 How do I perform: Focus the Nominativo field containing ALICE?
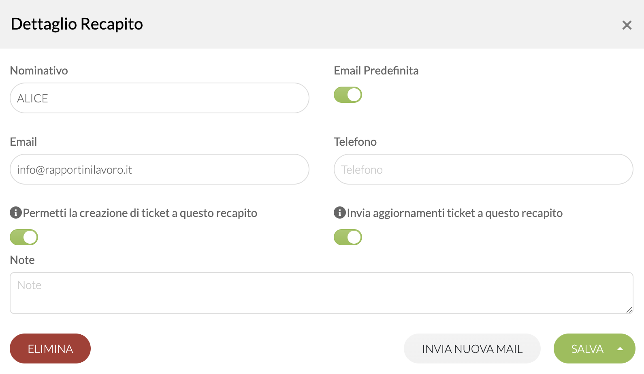(x=160, y=98)
